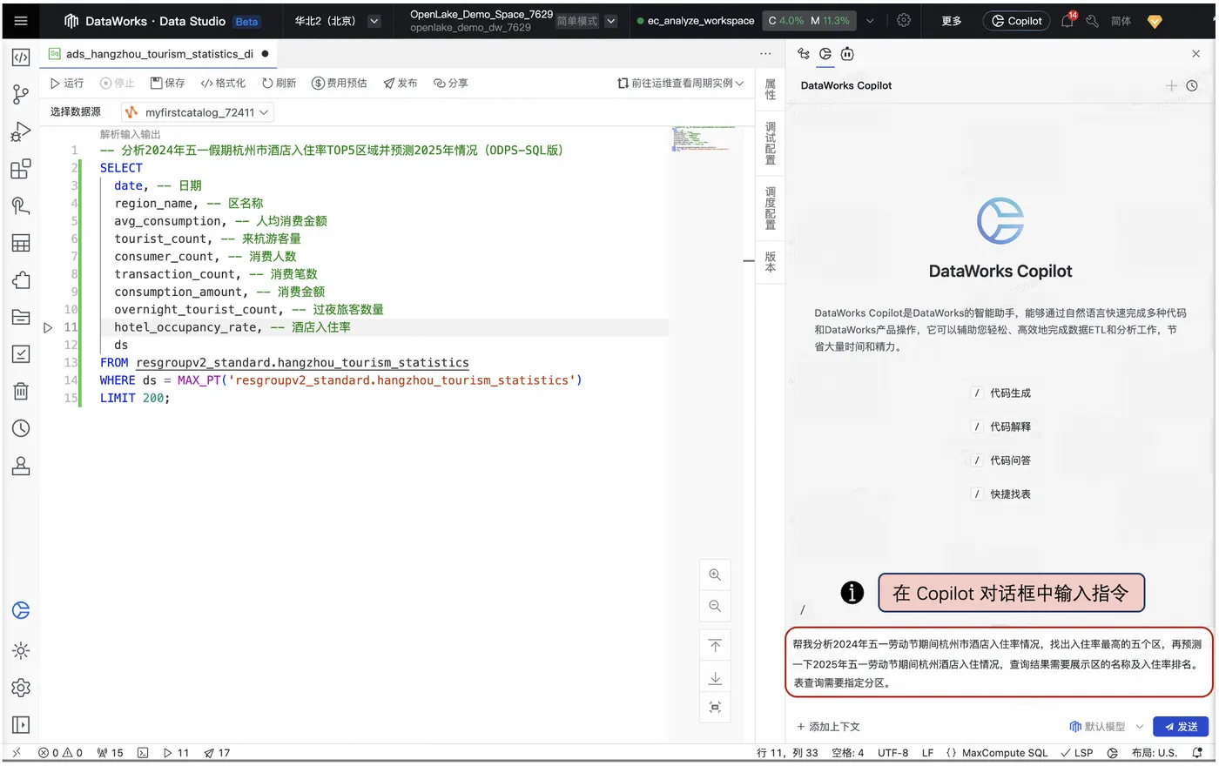Start a new Copilot chat with plus icon
This screenshot has width=1219, height=766.
point(1172,85)
